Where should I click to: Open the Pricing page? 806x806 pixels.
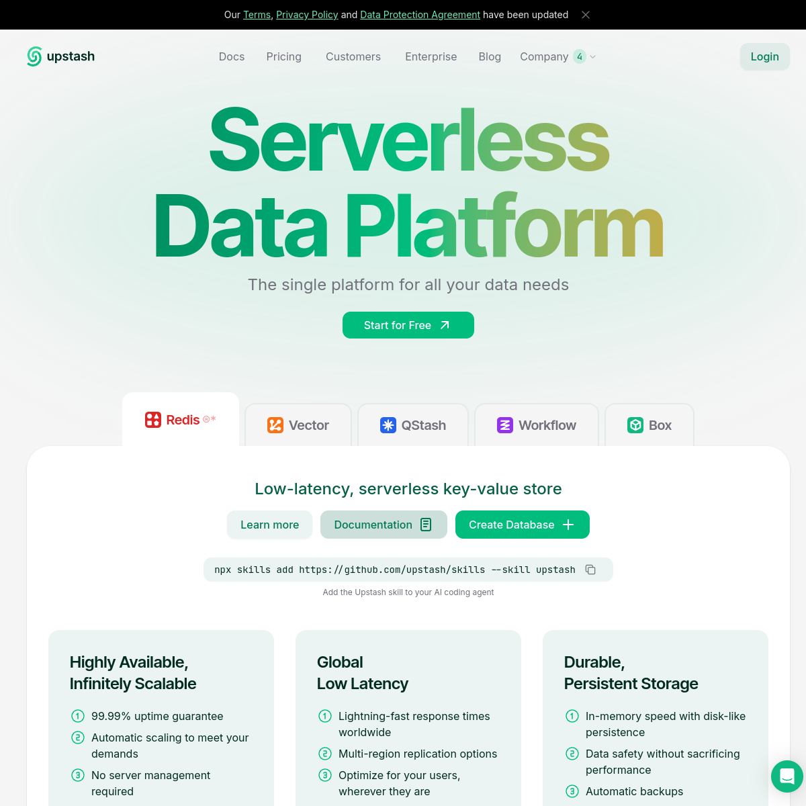(x=284, y=56)
